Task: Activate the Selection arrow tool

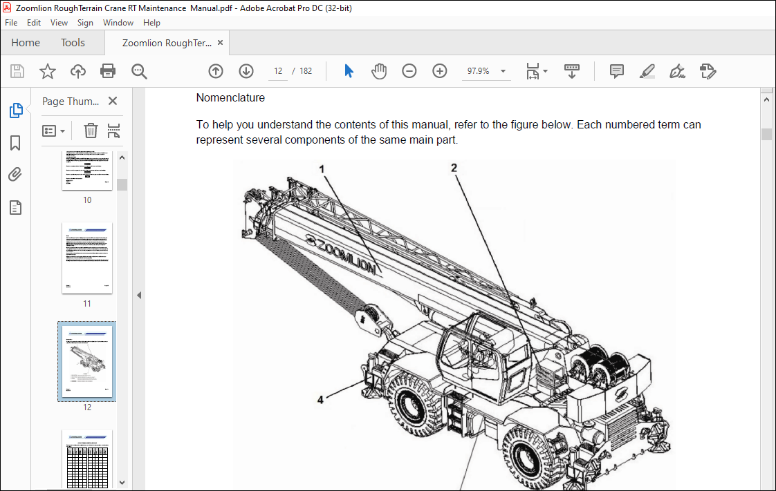Action: click(x=349, y=71)
